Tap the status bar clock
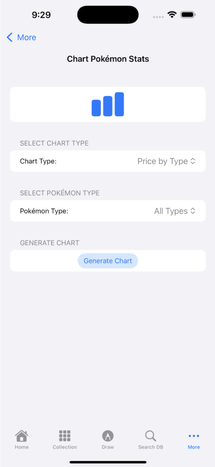Screen dimensions: 215x467 (x=41, y=14)
